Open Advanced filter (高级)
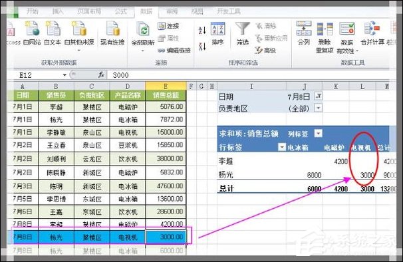The height and width of the screenshot is (262, 403). click(266, 51)
